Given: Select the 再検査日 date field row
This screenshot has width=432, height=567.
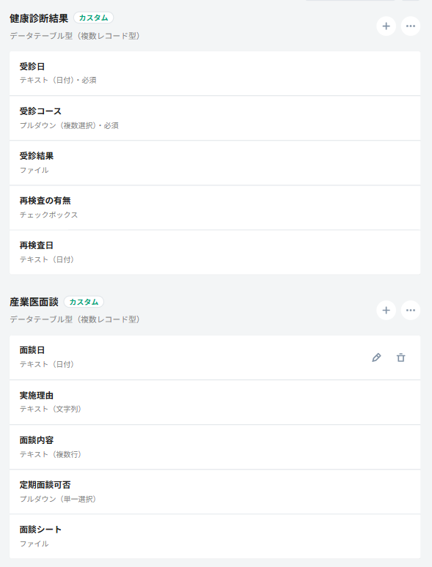Looking at the screenshot, I should (x=215, y=252).
